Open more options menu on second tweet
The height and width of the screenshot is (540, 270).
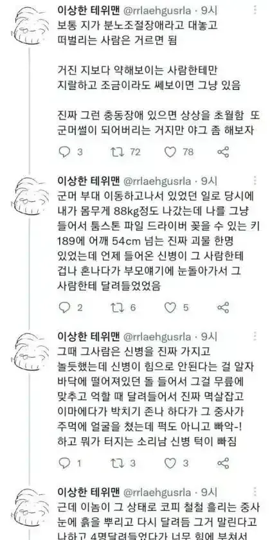coord(255,181)
